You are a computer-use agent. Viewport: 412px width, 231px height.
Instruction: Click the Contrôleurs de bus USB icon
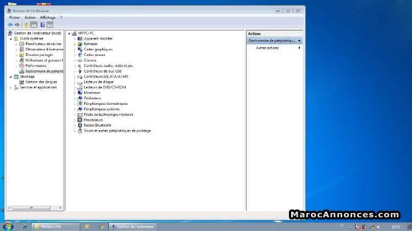click(80, 71)
